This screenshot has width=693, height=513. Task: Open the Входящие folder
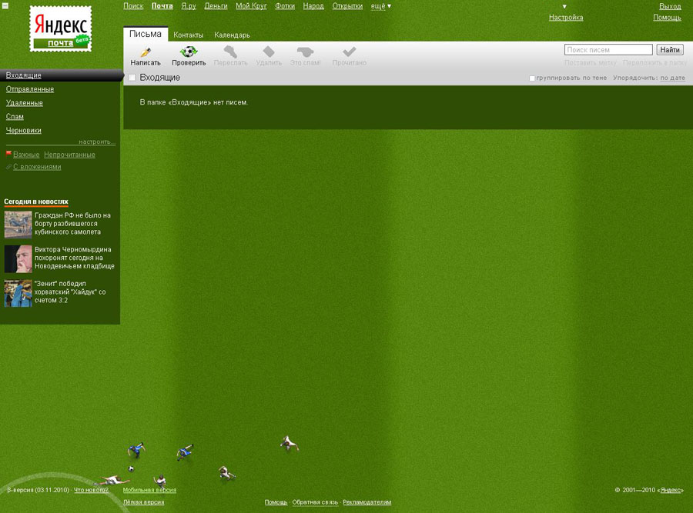pyautogui.click(x=23, y=75)
